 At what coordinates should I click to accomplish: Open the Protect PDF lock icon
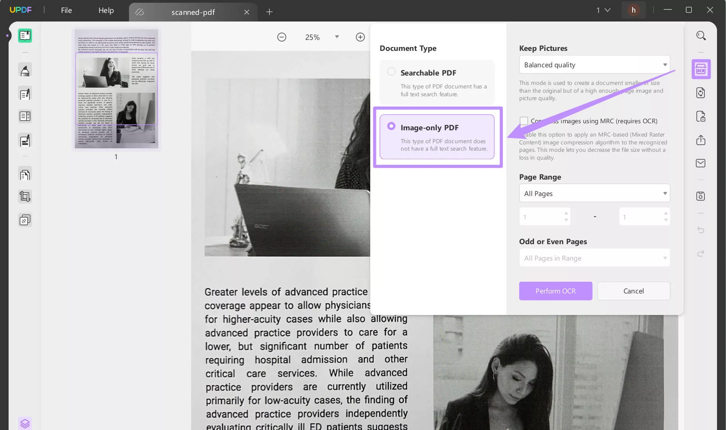click(701, 117)
